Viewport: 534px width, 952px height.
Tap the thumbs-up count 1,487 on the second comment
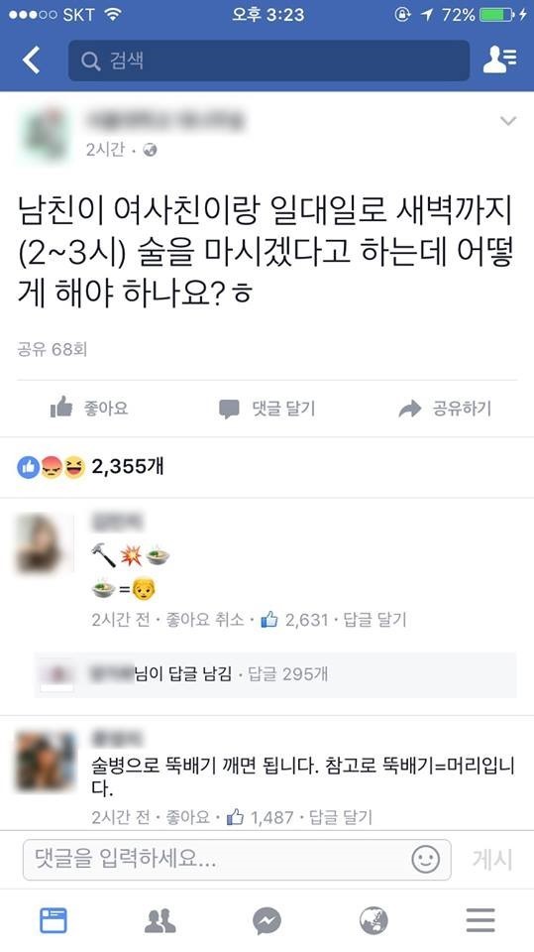coord(261,817)
